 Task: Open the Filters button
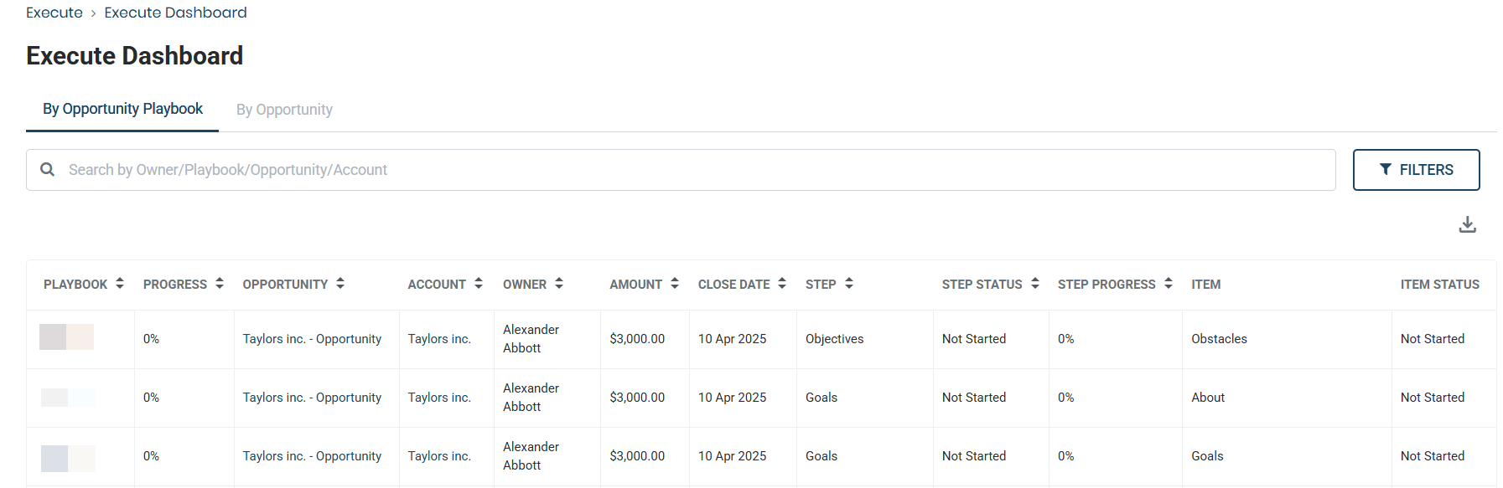pyautogui.click(x=1416, y=170)
